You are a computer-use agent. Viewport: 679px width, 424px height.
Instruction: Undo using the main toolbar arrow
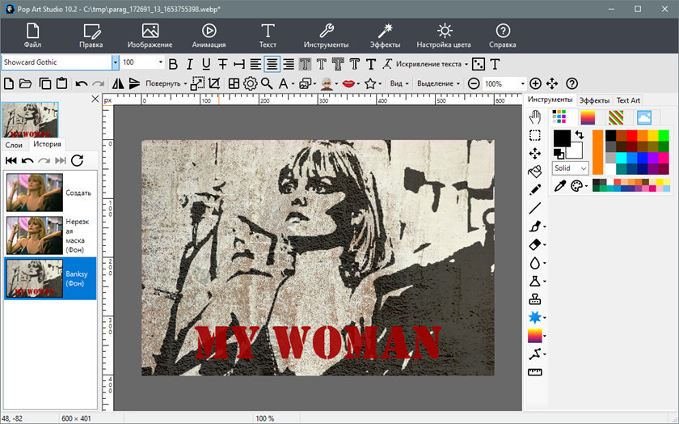point(82,83)
